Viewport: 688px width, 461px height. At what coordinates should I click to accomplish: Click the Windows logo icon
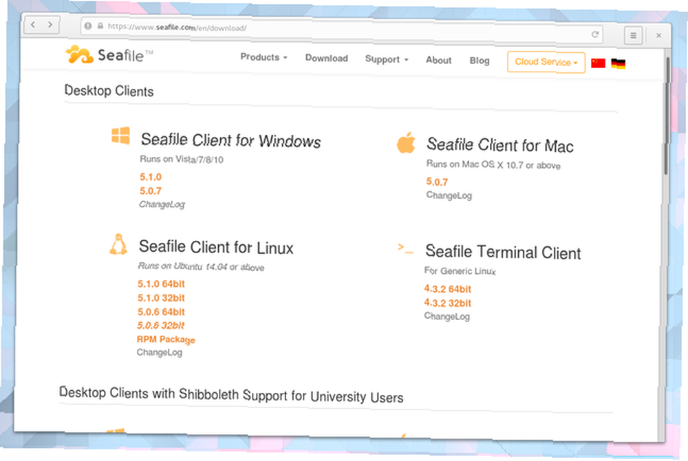[x=120, y=136]
